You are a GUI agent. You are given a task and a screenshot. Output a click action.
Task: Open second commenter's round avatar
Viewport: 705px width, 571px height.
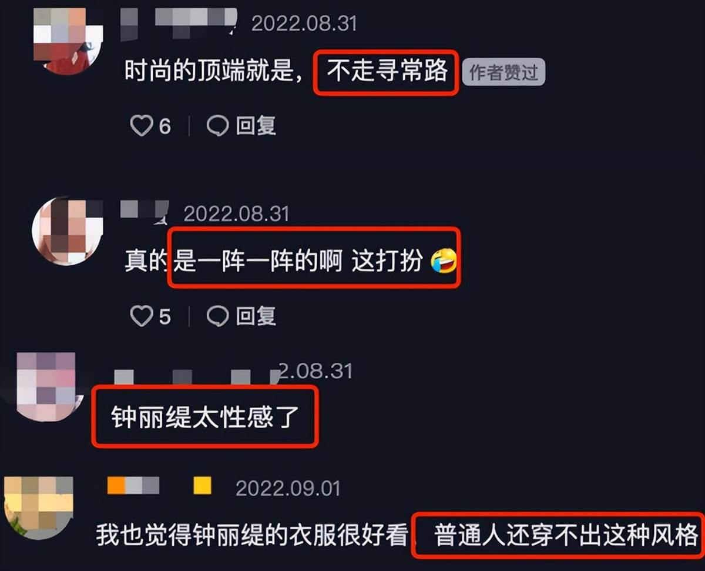tap(68, 231)
